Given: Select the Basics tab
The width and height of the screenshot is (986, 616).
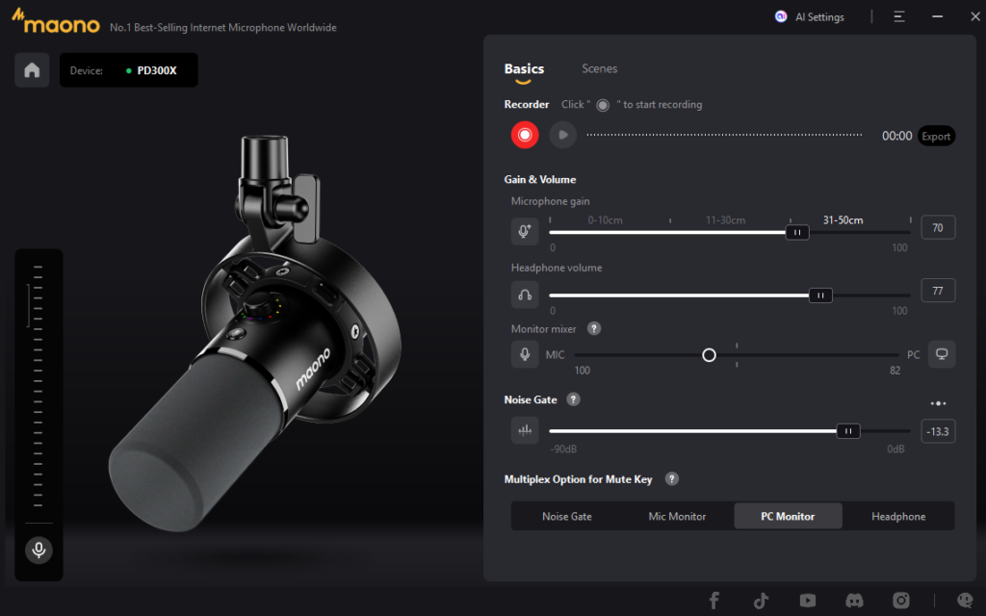Looking at the screenshot, I should [524, 69].
